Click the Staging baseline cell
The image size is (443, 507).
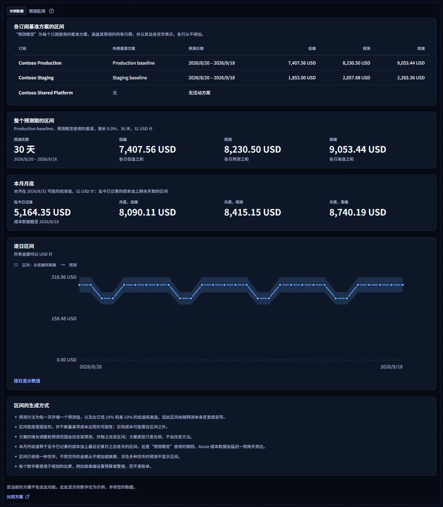pos(130,78)
